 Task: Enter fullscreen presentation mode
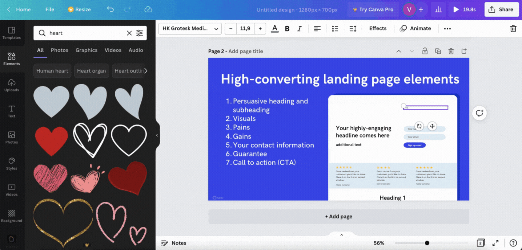(495, 243)
